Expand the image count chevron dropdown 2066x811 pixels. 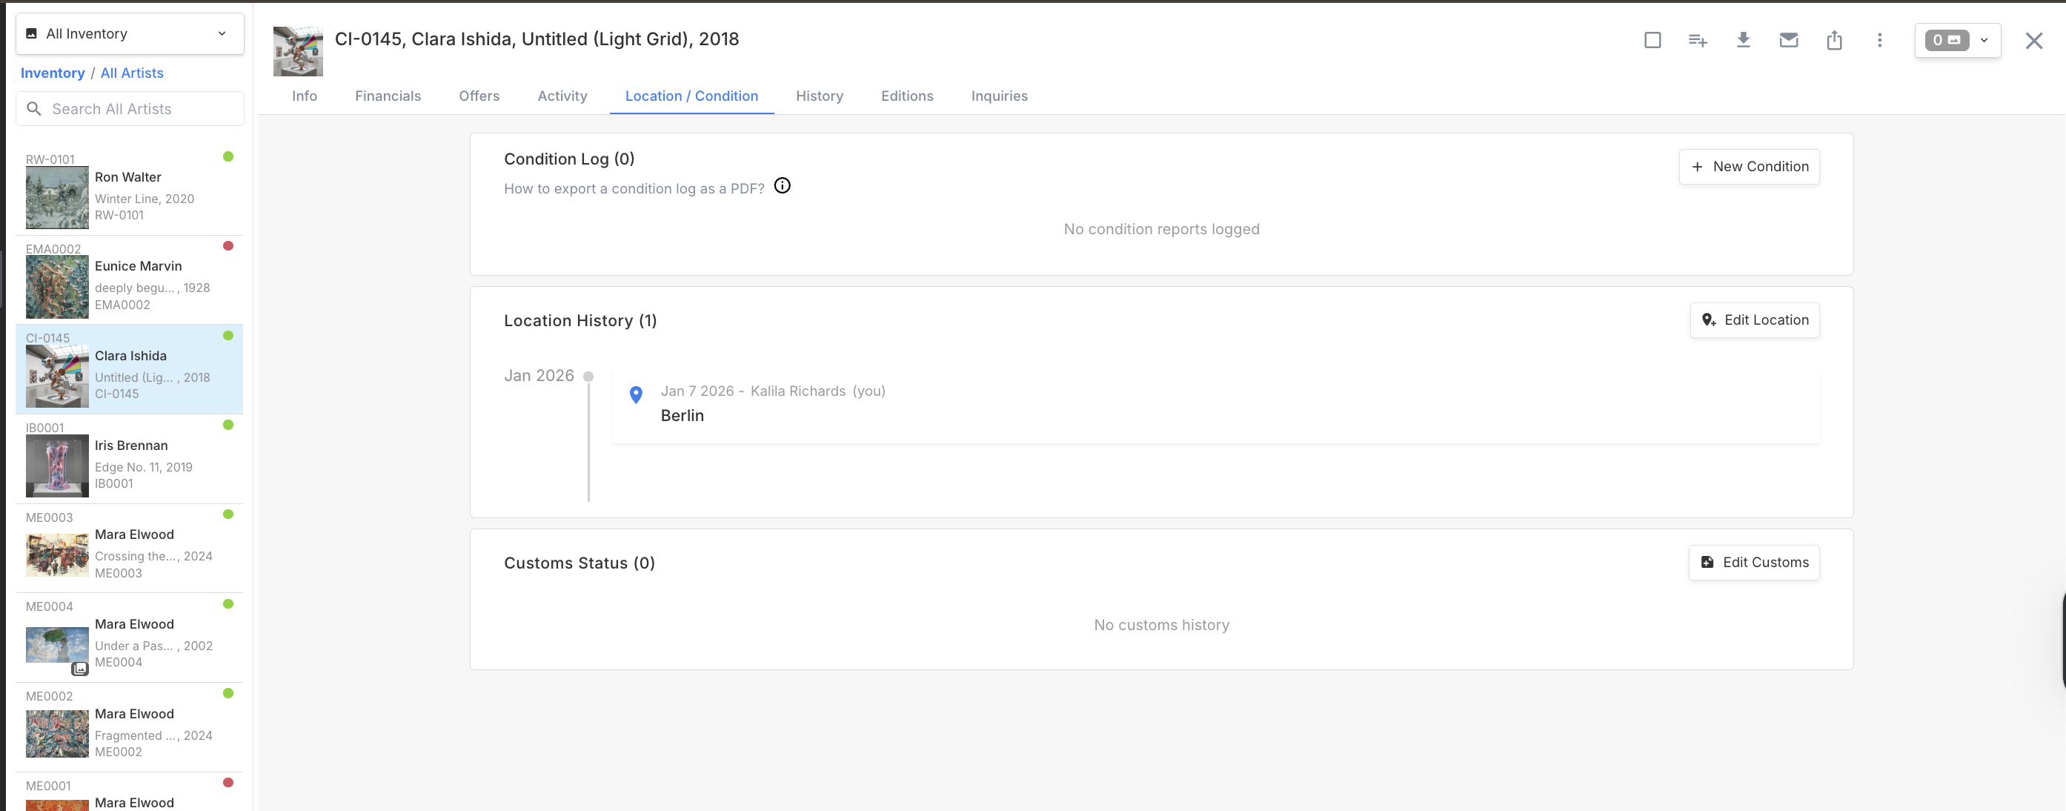pos(1984,40)
